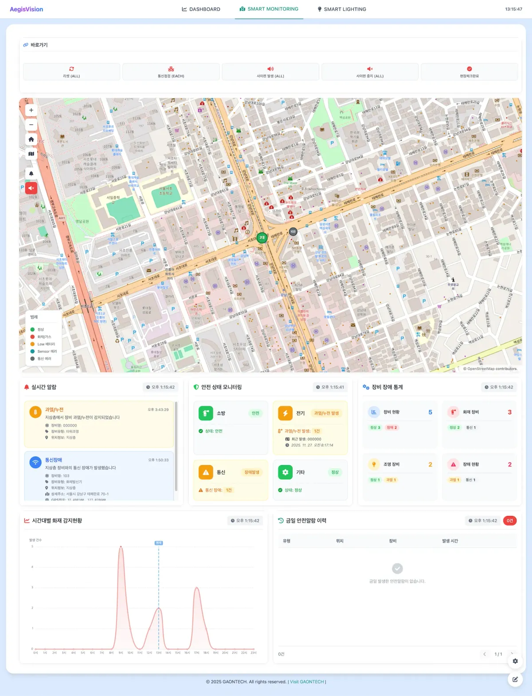Trigger 사이렌 발생 (ALL) siren

[x=270, y=72]
